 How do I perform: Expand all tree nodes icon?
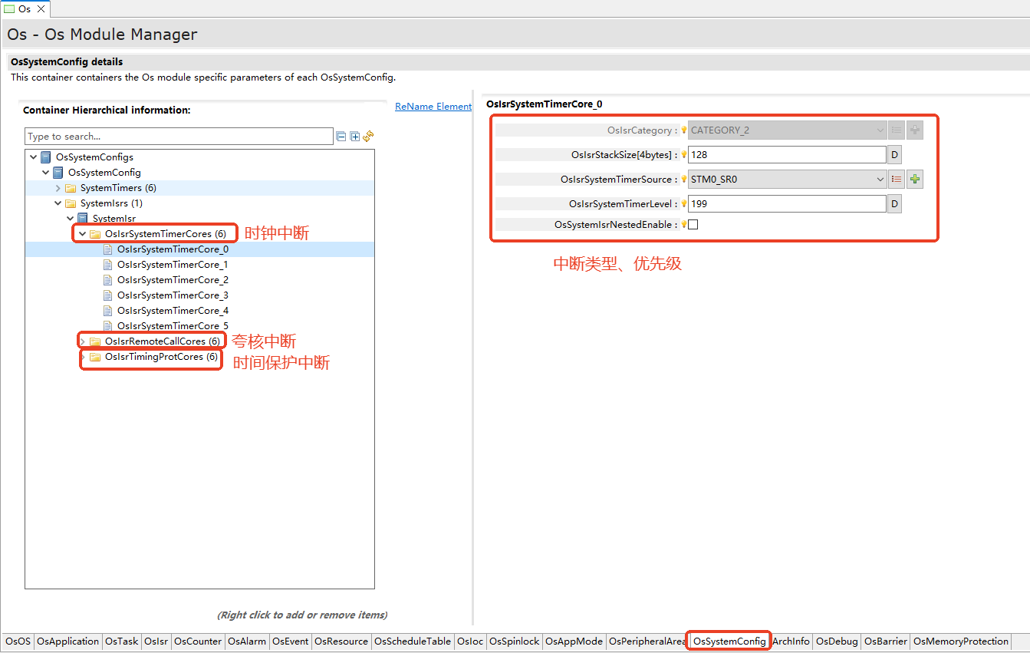(354, 137)
